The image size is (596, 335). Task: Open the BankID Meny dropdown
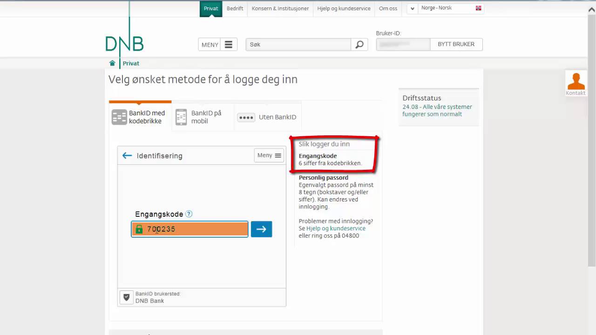pos(269,155)
